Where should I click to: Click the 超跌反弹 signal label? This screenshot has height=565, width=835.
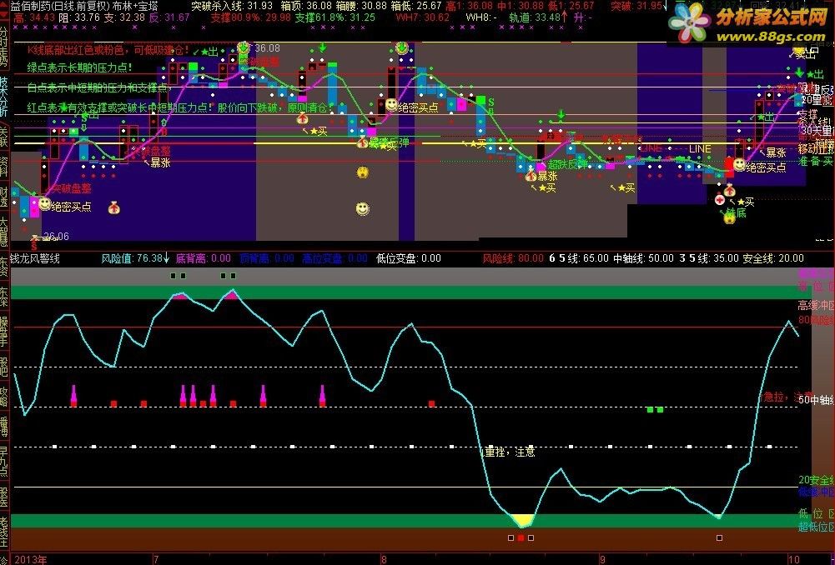[x=568, y=164]
